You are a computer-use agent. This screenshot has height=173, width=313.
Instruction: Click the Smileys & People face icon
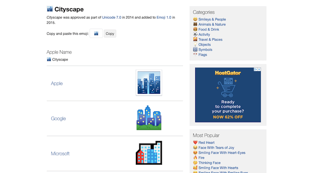[195, 19]
